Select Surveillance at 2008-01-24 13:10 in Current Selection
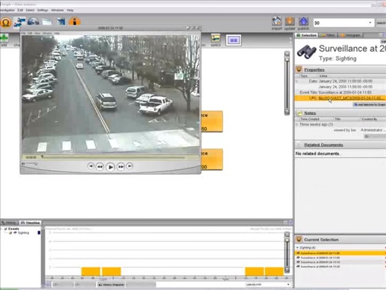Screen dimensions: 386x290 [340, 262]
